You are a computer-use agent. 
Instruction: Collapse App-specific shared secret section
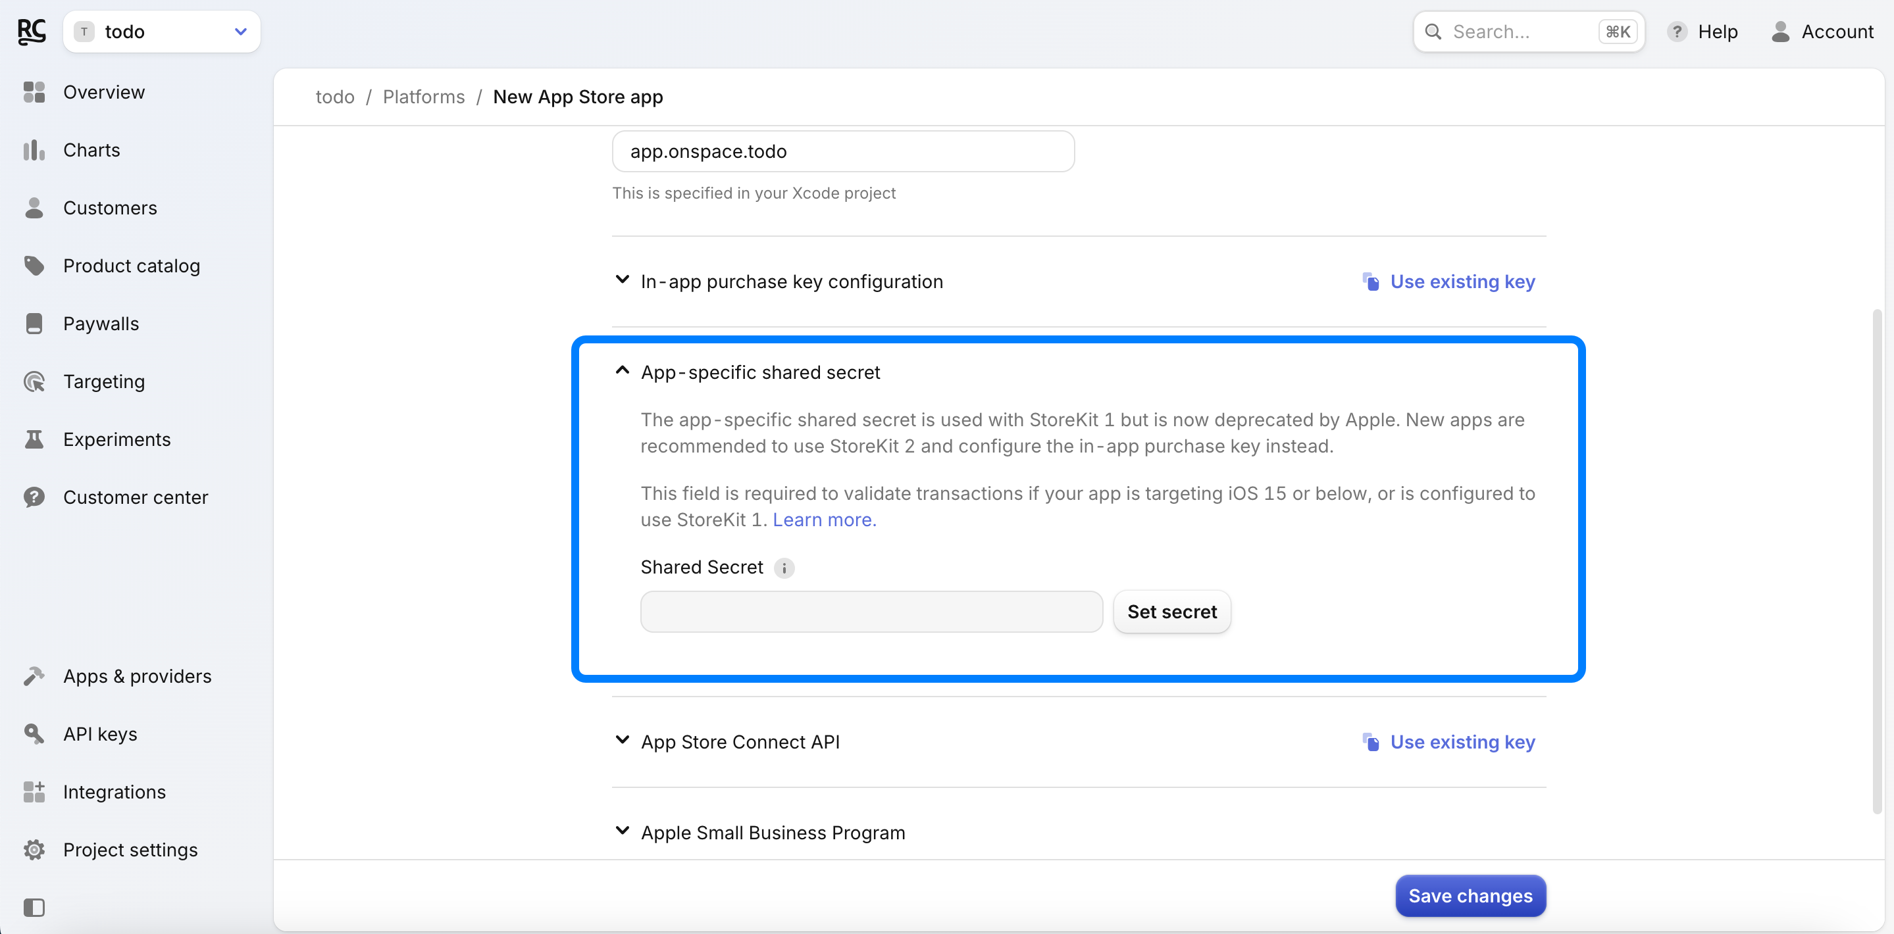tap(759, 372)
